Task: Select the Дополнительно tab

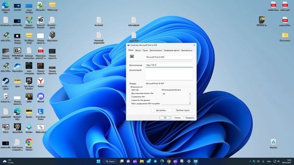Action: [x=156, y=50]
